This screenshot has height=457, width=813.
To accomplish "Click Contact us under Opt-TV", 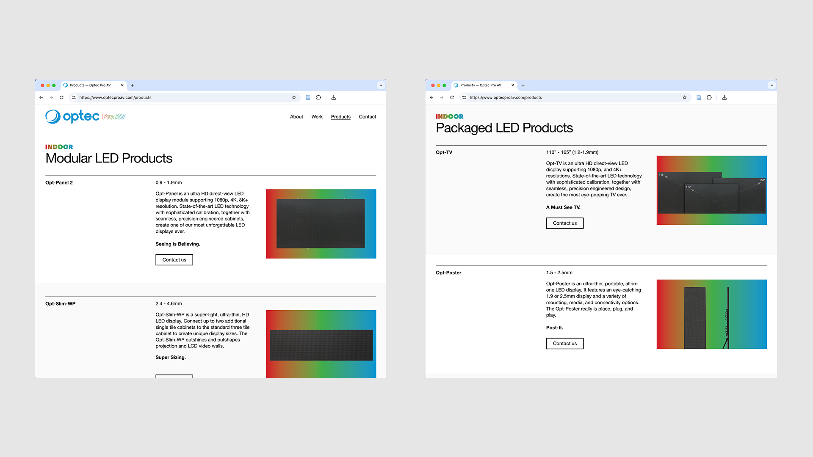I will (x=565, y=223).
